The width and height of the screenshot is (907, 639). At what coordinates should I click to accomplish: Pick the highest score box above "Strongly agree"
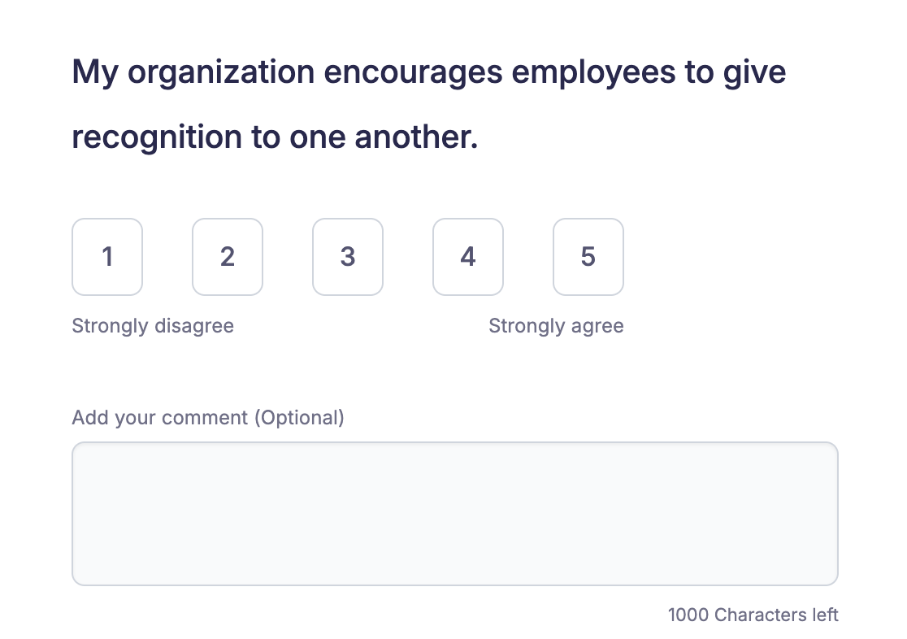pyautogui.click(x=588, y=257)
